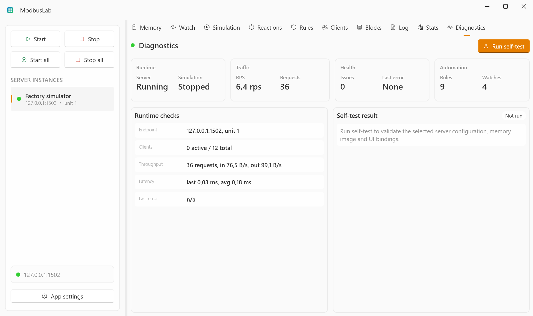This screenshot has height=316, width=533.
Task: Click the Diagnostics tab pulse icon
Action: pos(450,27)
